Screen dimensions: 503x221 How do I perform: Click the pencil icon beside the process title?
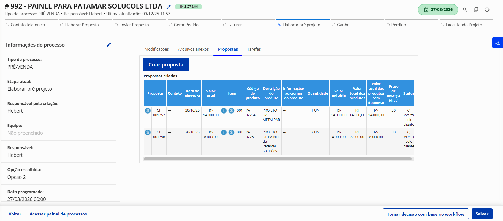coord(168,7)
